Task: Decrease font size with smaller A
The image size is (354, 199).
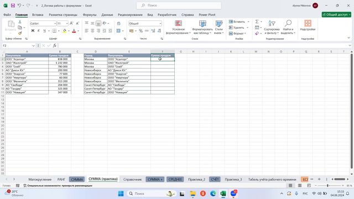Action: 77,23
